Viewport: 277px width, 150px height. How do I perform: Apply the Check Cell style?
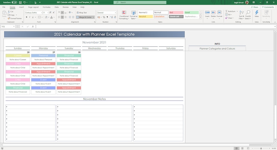click(176, 17)
